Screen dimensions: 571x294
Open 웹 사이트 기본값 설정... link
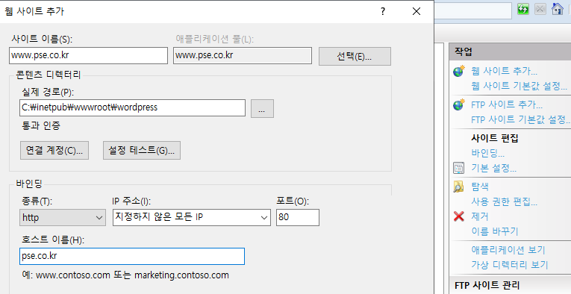(519, 86)
